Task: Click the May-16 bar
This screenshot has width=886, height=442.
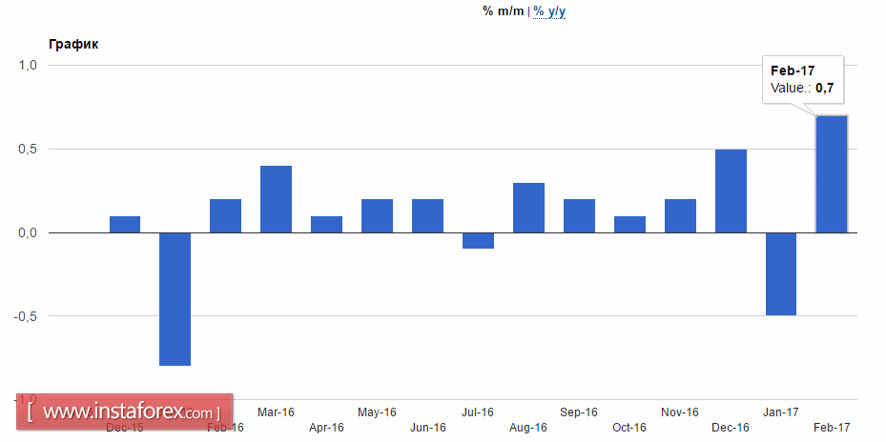Action: click(377, 216)
